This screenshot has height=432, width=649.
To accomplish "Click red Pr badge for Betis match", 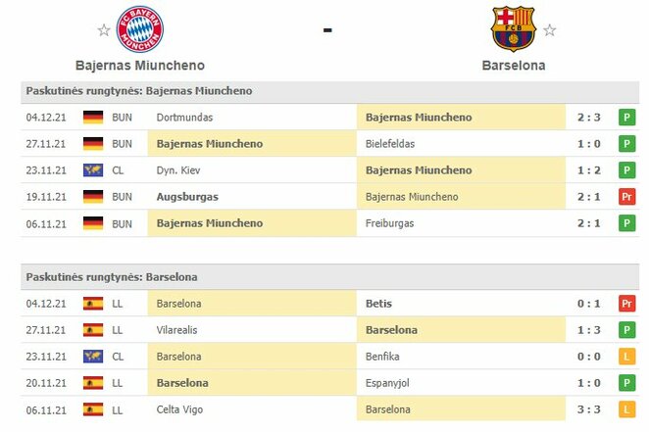I will click(x=625, y=304).
